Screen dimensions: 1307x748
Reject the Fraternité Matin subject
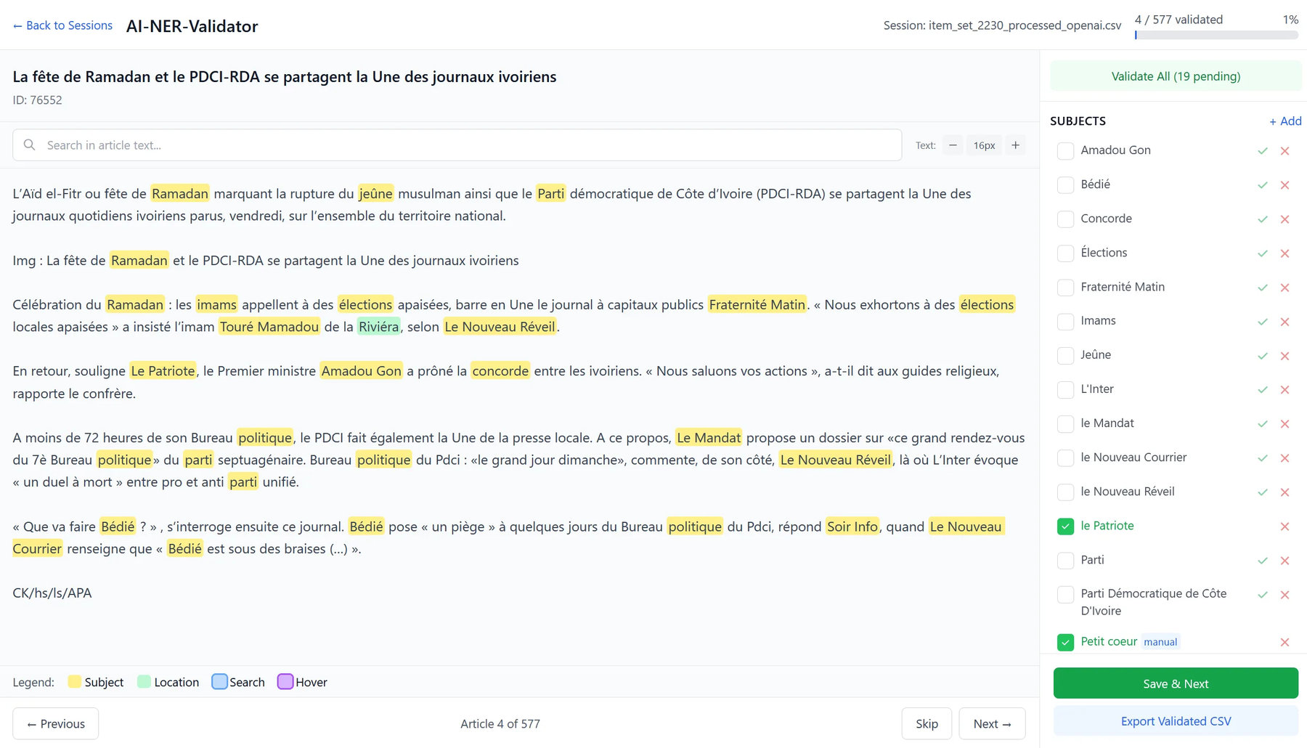1284,288
